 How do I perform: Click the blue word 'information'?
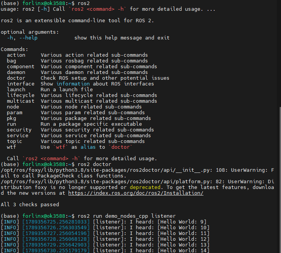click(73, 84)
